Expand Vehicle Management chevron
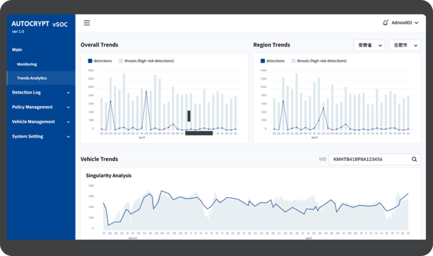433x256 pixels. (68, 122)
